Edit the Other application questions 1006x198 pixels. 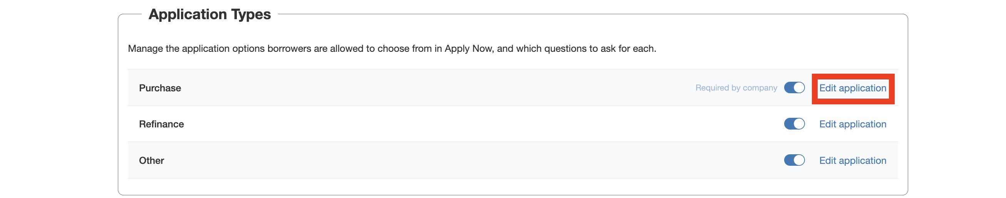tap(852, 161)
